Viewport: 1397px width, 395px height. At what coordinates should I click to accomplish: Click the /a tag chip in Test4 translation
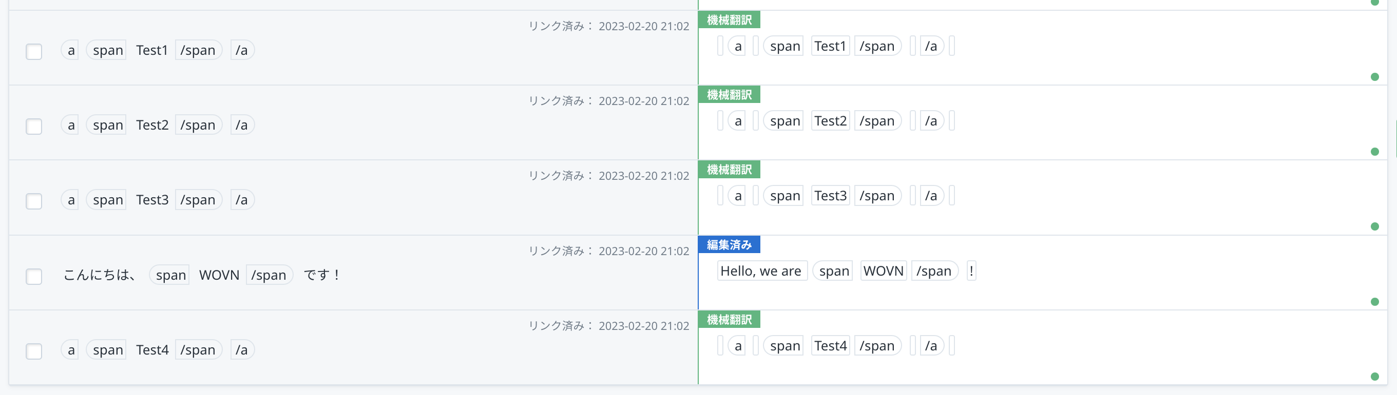(x=931, y=345)
